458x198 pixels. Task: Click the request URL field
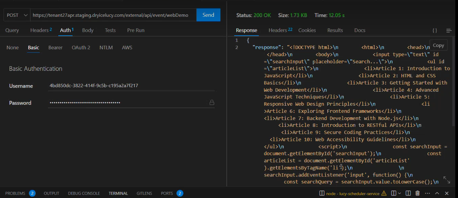pyautogui.click(x=113, y=15)
